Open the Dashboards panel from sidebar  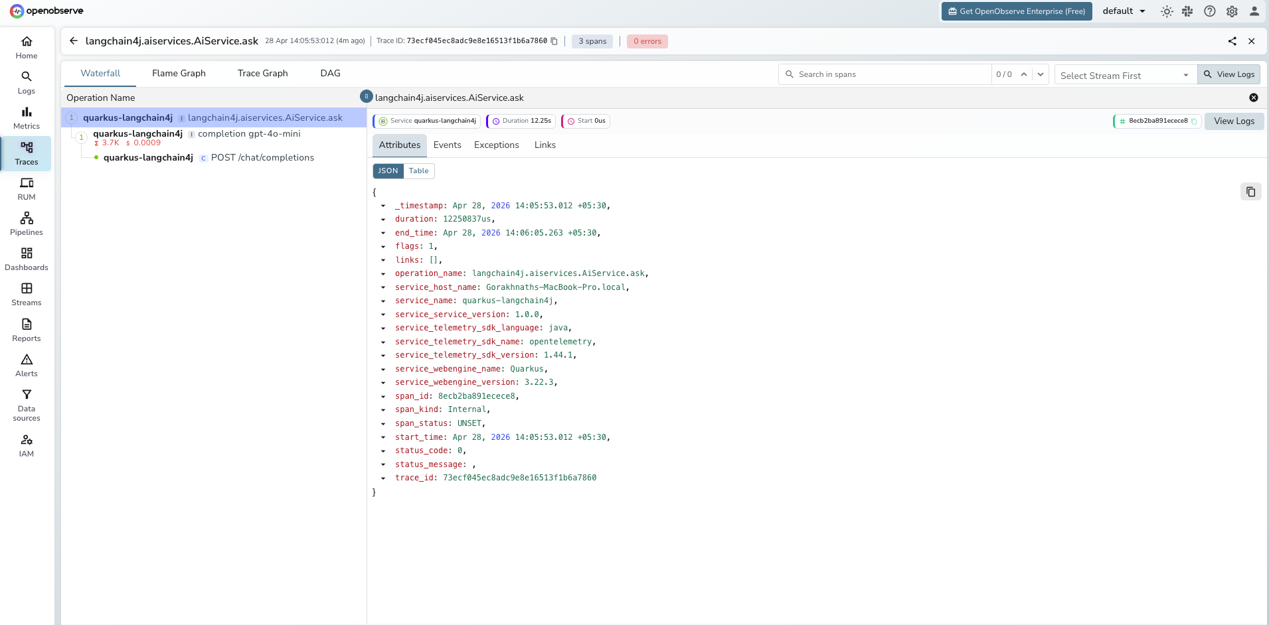tap(26, 258)
